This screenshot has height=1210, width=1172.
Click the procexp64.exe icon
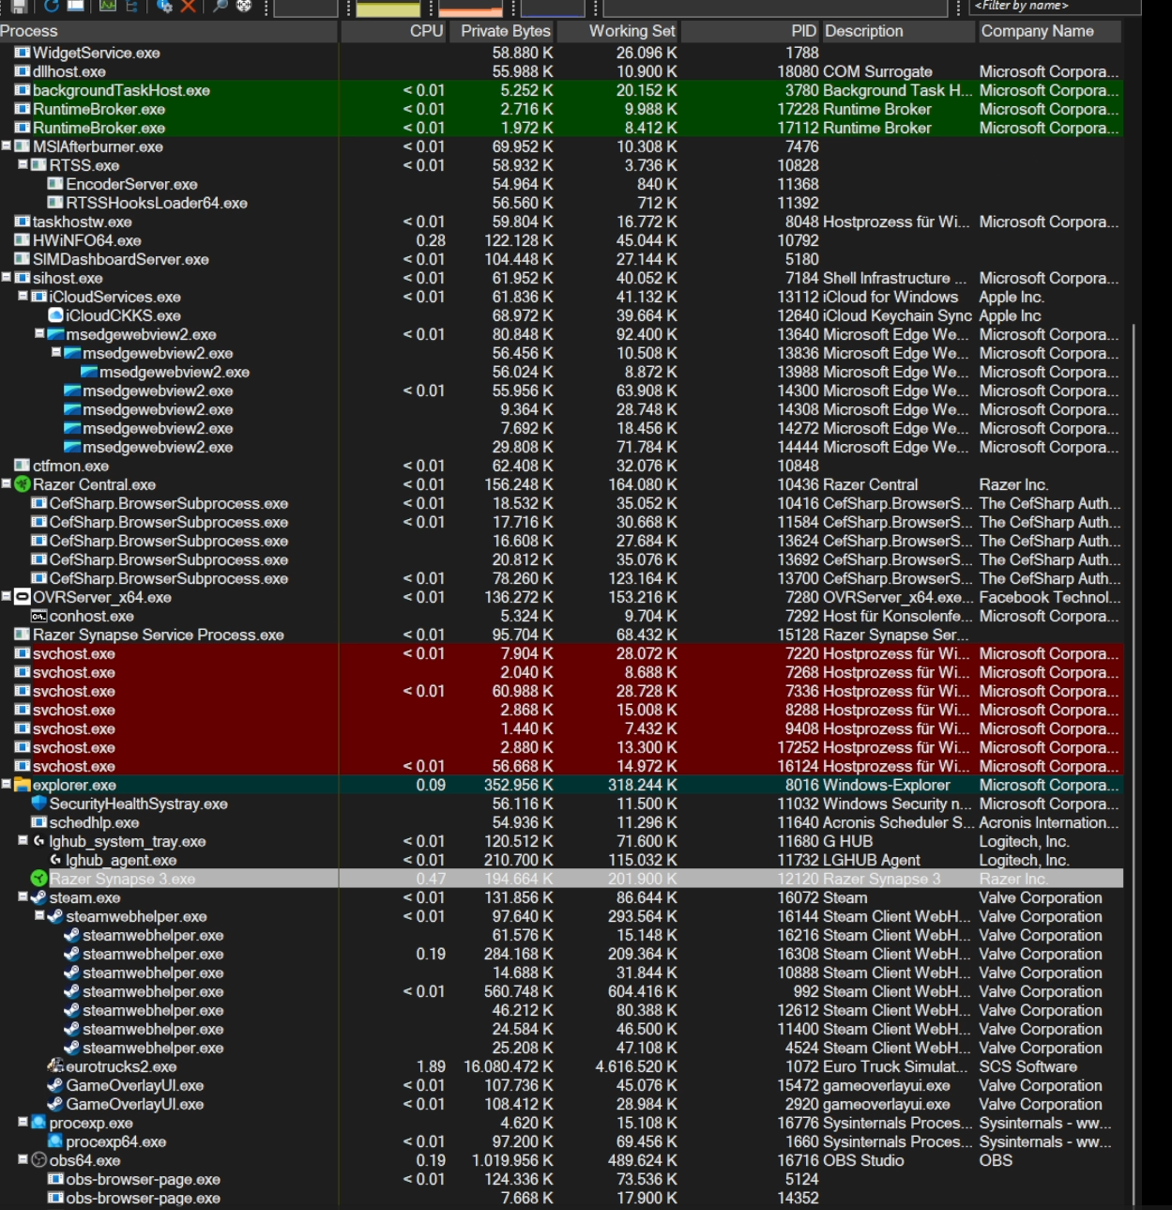(55, 1141)
